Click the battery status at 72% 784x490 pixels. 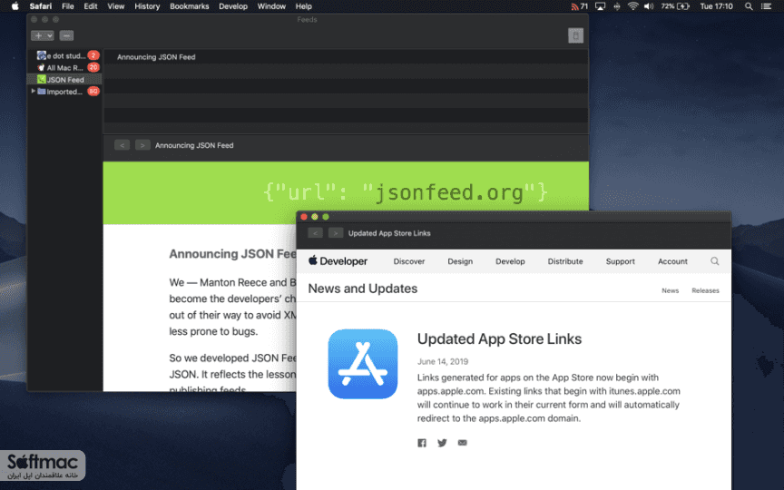click(x=675, y=6)
